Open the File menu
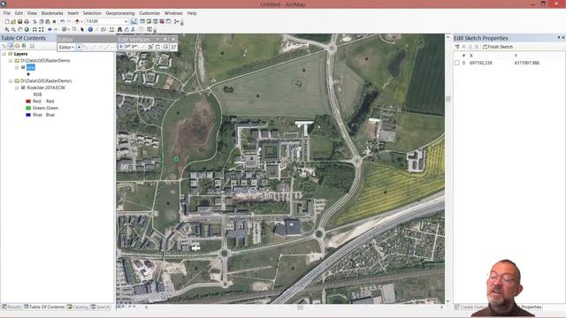Screen dimensions: 566x318 tap(7, 13)
